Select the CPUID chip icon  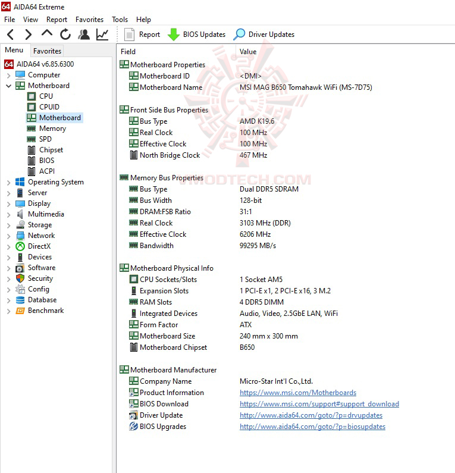(32, 106)
